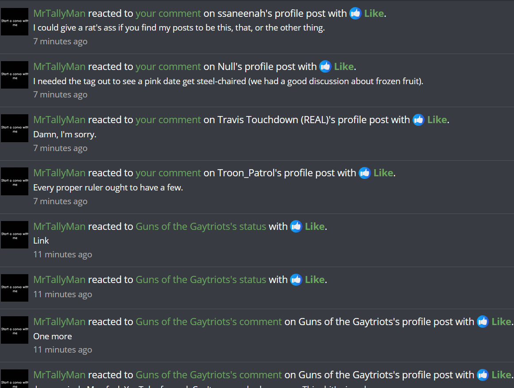Open MrTallyMan username link in ssaneenah notification
This screenshot has height=388, width=514.
click(x=59, y=13)
